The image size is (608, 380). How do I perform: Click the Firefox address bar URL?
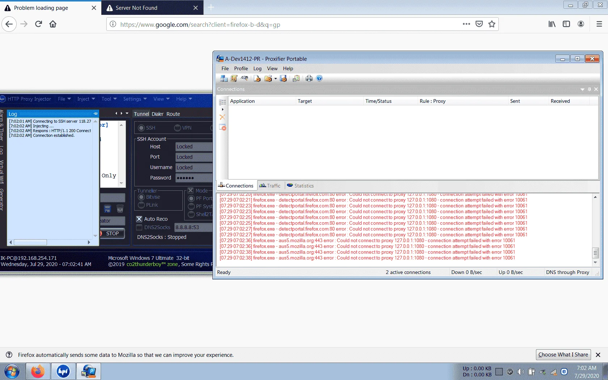click(200, 25)
